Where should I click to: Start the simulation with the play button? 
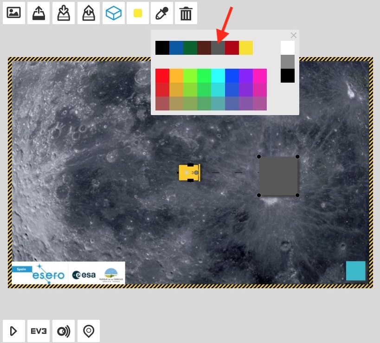click(x=14, y=331)
